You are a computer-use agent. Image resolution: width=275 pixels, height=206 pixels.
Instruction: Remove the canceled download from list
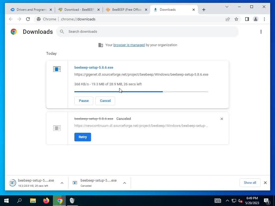point(222,119)
